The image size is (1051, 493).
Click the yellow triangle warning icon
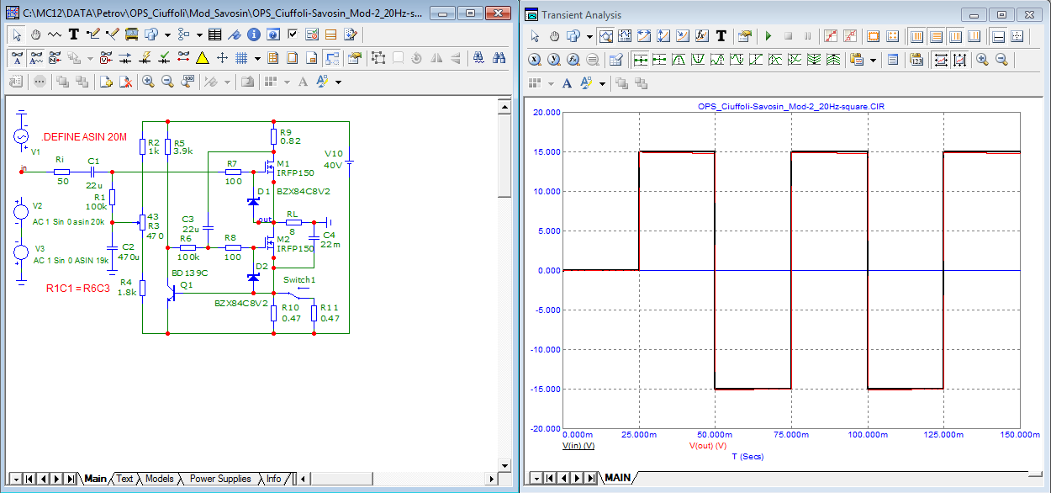203,58
